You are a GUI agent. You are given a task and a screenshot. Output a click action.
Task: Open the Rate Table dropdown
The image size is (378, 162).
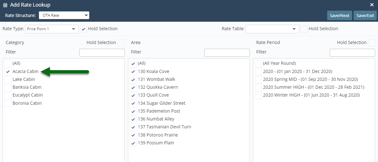click(273, 29)
